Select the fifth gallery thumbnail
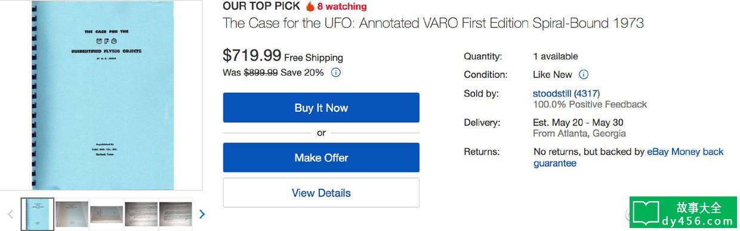Viewport: 740px width, 231px height. click(175, 214)
